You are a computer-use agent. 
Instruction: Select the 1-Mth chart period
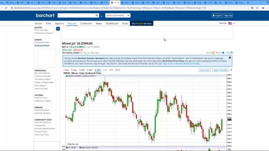[x=82, y=70]
